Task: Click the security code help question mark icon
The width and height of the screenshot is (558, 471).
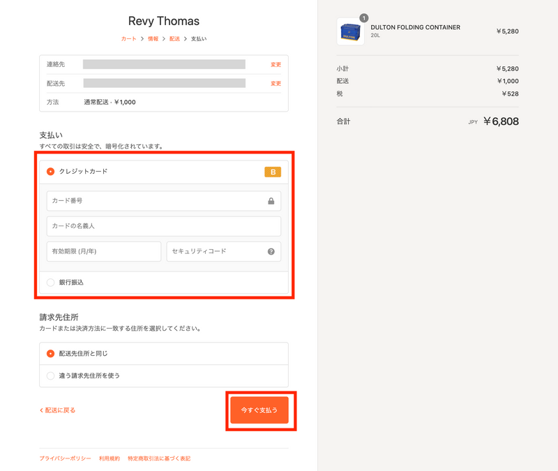Action: pyautogui.click(x=271, y=252)
